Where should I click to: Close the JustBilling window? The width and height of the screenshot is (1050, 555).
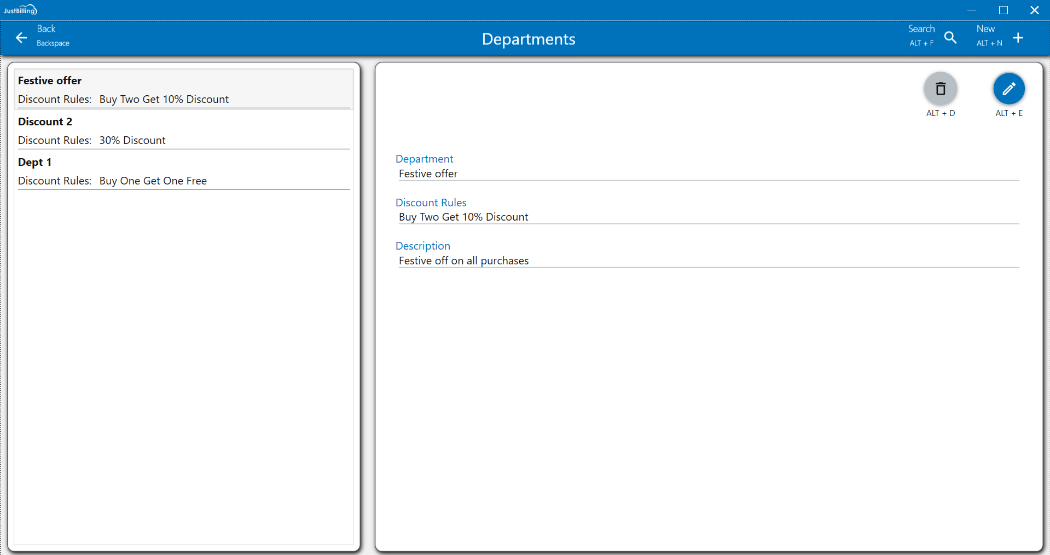1034,10
